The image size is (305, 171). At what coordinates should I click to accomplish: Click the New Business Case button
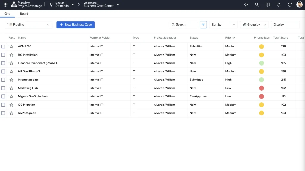click(x=75, y=25)
